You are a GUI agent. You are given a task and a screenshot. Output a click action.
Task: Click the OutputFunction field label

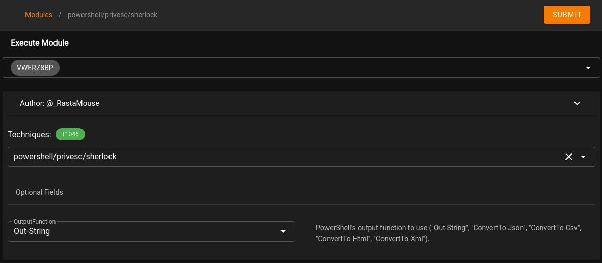coord(35,222)
